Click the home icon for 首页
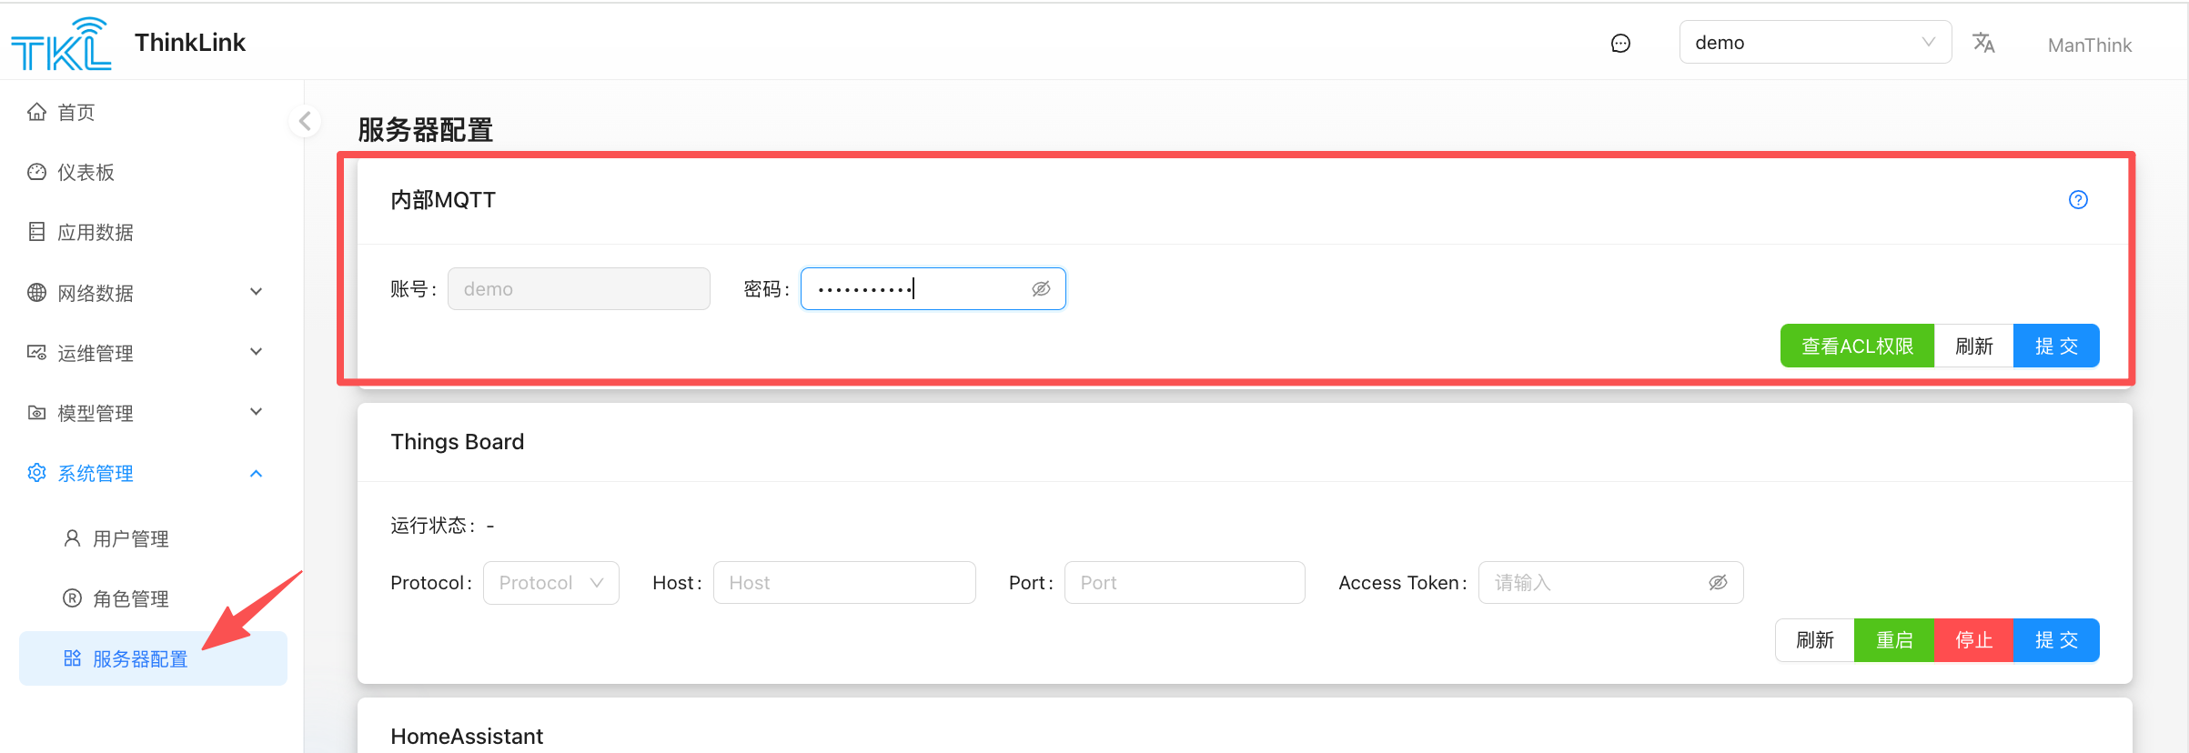 [36, 112]
